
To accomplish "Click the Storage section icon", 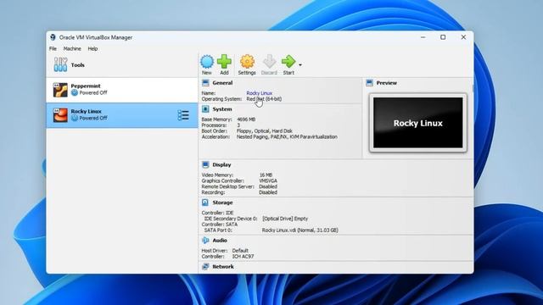I will click(x=205, y=202).
